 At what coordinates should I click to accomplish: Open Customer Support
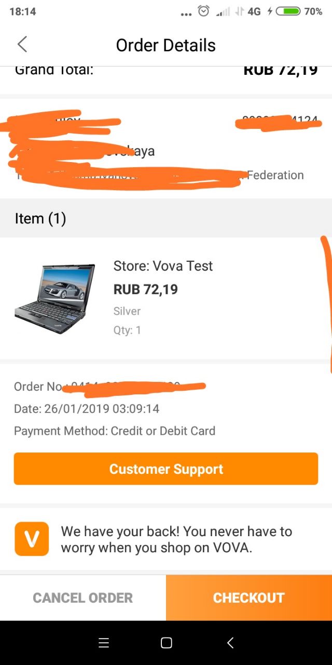166,469
